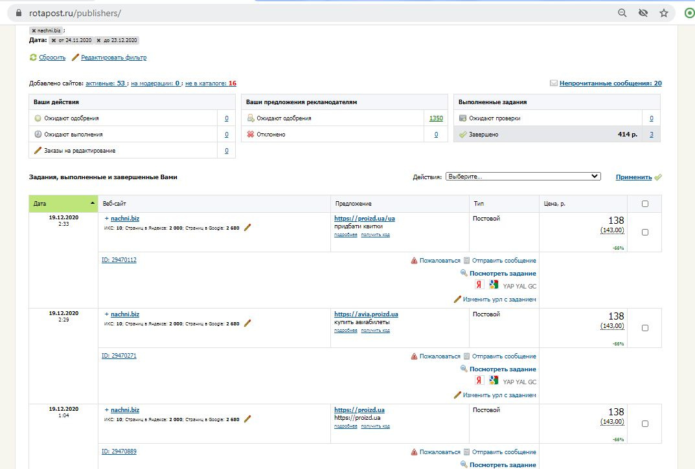Open the Действия 'Выберите...' dropdown
Screen dimensions: 695x469
tap(523, 176)
